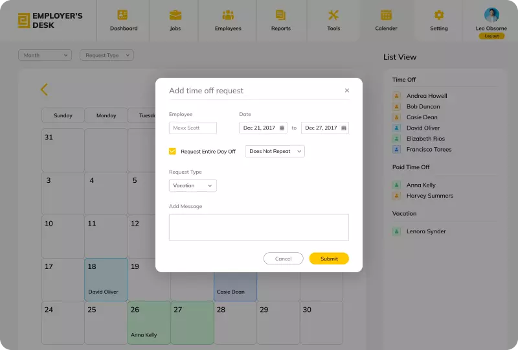The height and width of the screenshot is (350, 518).
Task: Go to previous month with back arrow
Action: (x=44, y=90)
